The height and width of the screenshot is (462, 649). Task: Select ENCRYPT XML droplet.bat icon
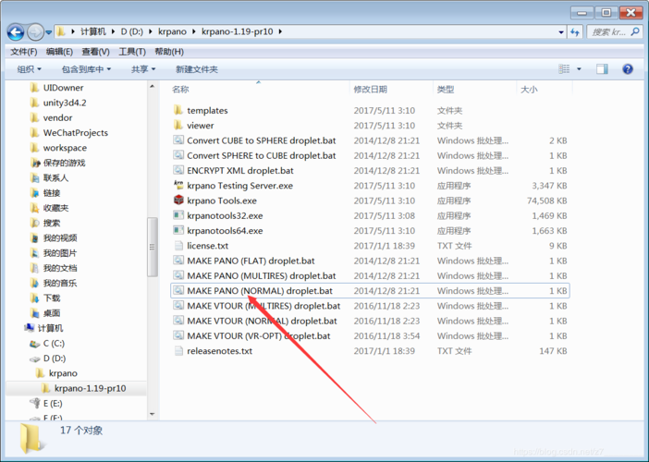pos(178,170)
